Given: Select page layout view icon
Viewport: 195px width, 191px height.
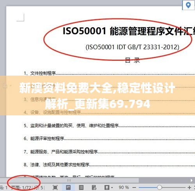Looking at the screenshot, I should coord(68,187).
